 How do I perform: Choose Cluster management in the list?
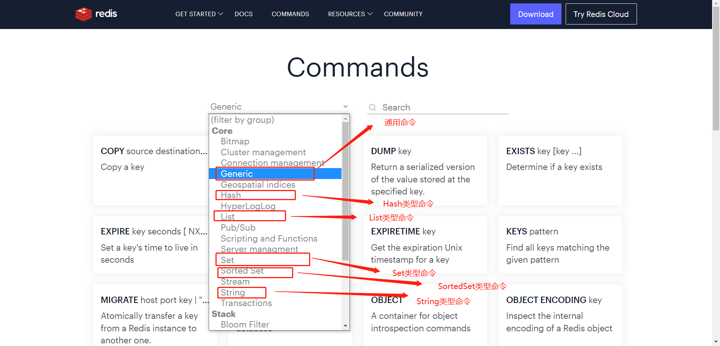(x=275, y=152)
